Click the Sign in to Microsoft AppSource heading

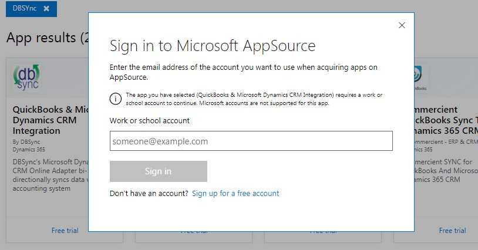point(213,46)
